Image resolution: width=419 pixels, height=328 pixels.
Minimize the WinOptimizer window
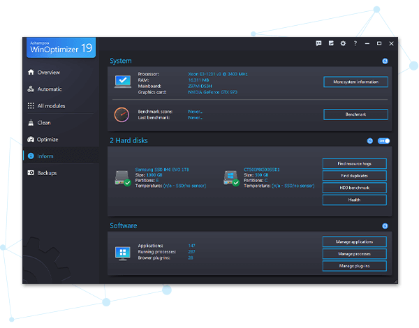pyautogui.click(x=367, y=43)
